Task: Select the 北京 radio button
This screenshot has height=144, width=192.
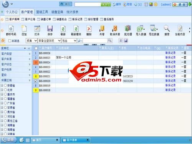Action: (5, 90)
